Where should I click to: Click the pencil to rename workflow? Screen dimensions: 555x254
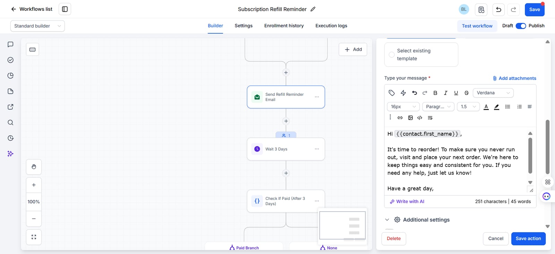pos(313,9)
